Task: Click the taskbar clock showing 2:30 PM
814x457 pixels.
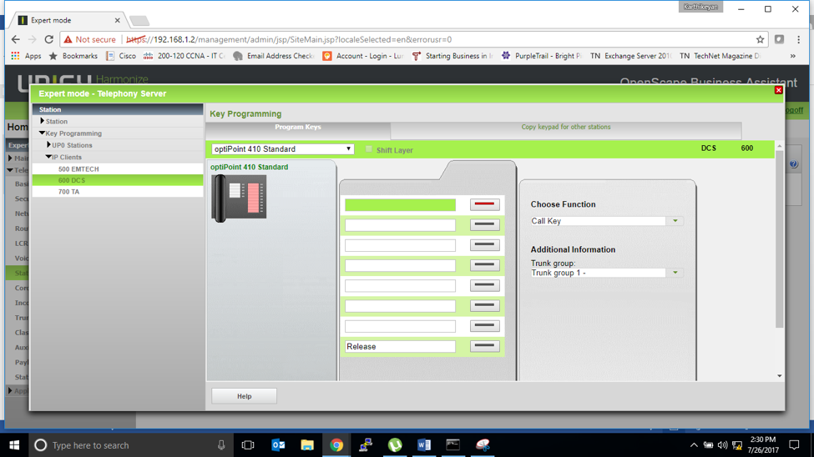Action: pyautogui.click(x=763, y=445)
